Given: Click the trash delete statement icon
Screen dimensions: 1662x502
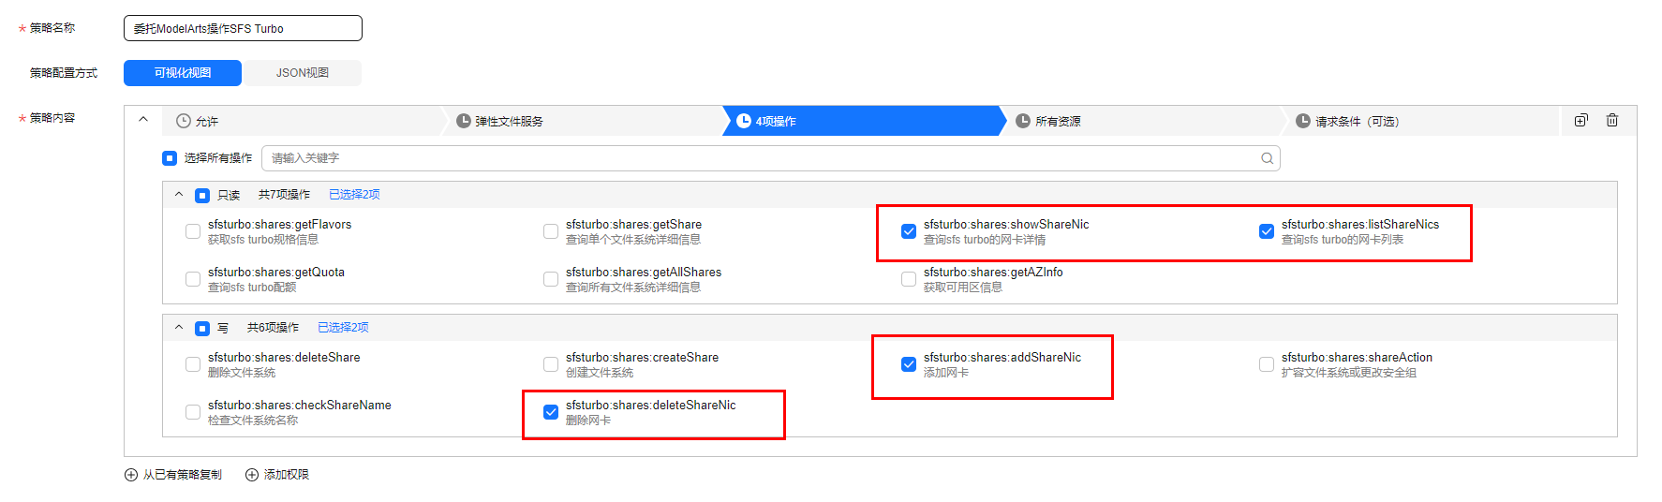Looking at the screenshot, I should (1612, 120).
